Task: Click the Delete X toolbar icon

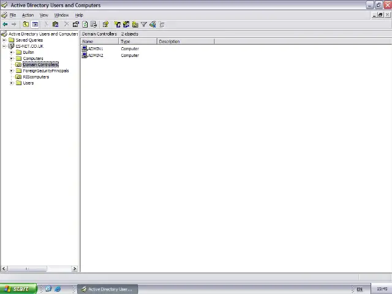Action: pos(66,24)
